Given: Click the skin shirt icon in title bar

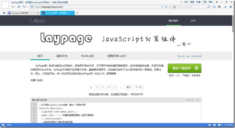Looking at the screenshot, I should [216, 2].
